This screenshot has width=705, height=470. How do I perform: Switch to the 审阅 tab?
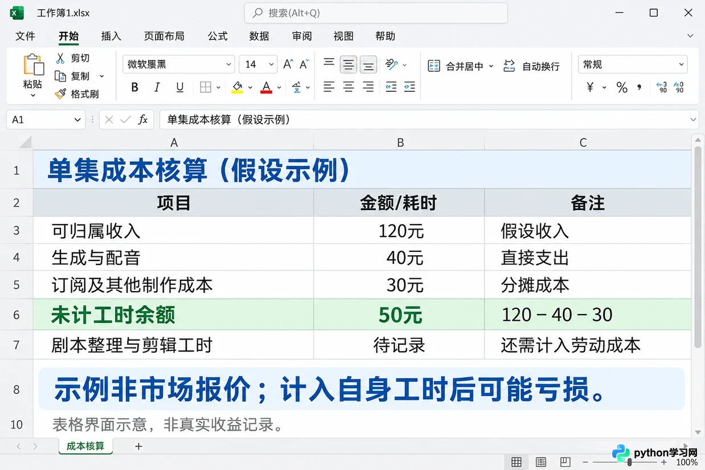pyautogui.click(x=302, y=36)
